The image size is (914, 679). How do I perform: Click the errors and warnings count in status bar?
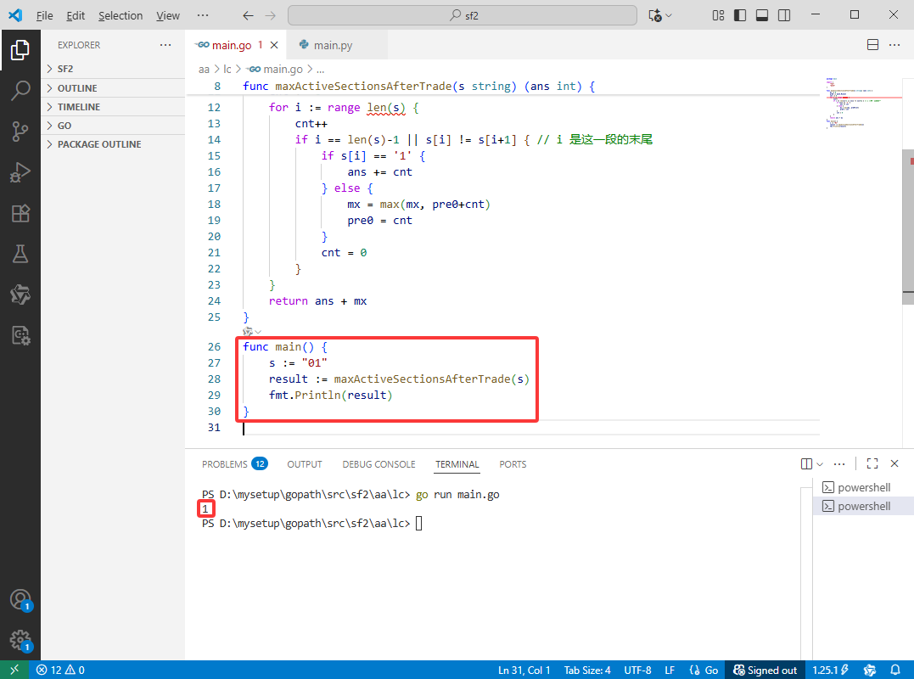click(60, 670)
